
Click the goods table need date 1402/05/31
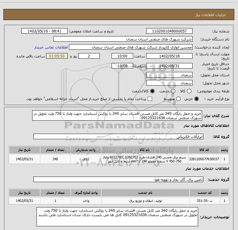[x=24, y=159]
